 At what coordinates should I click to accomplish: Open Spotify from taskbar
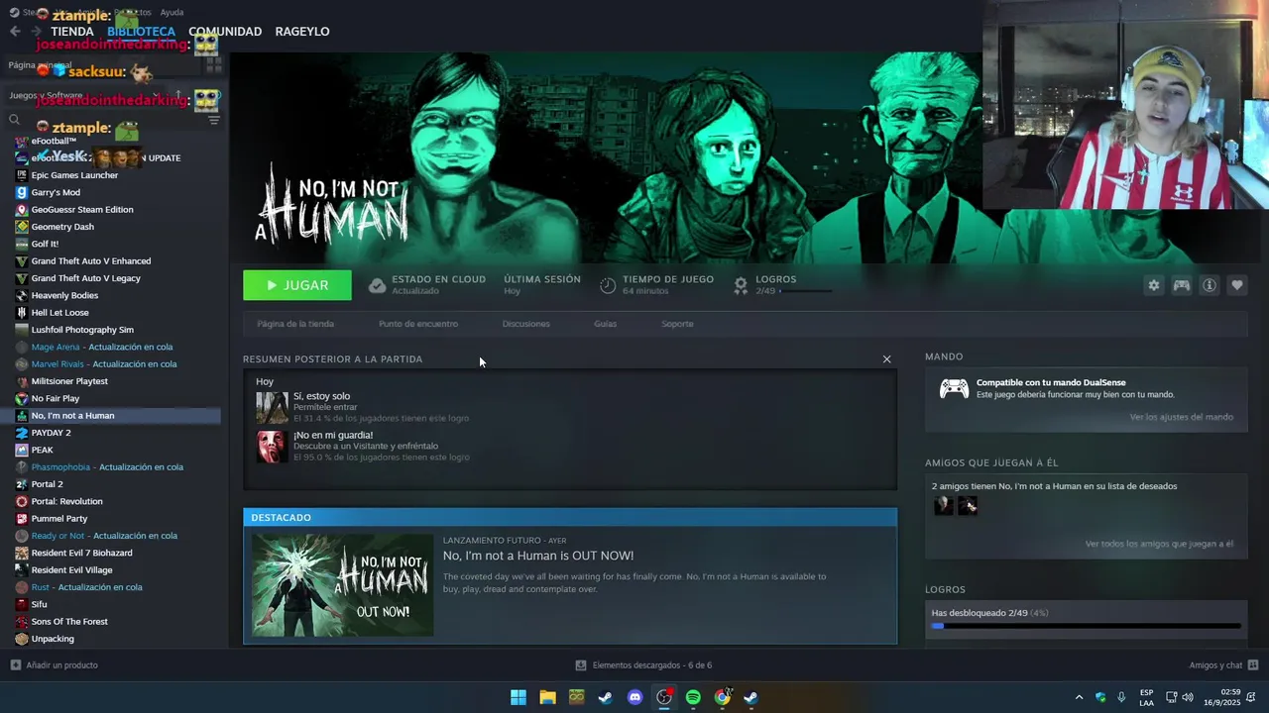(693, 697)
